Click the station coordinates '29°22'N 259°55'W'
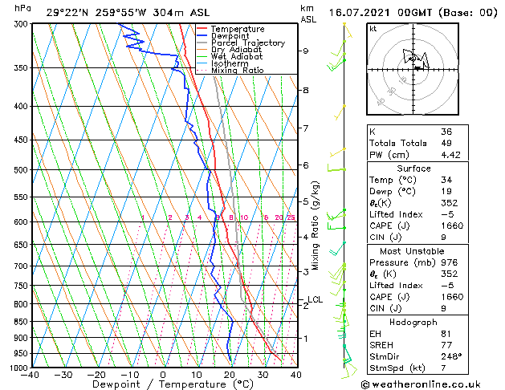The height and width of the screenshot is (390, 505). 96,13
